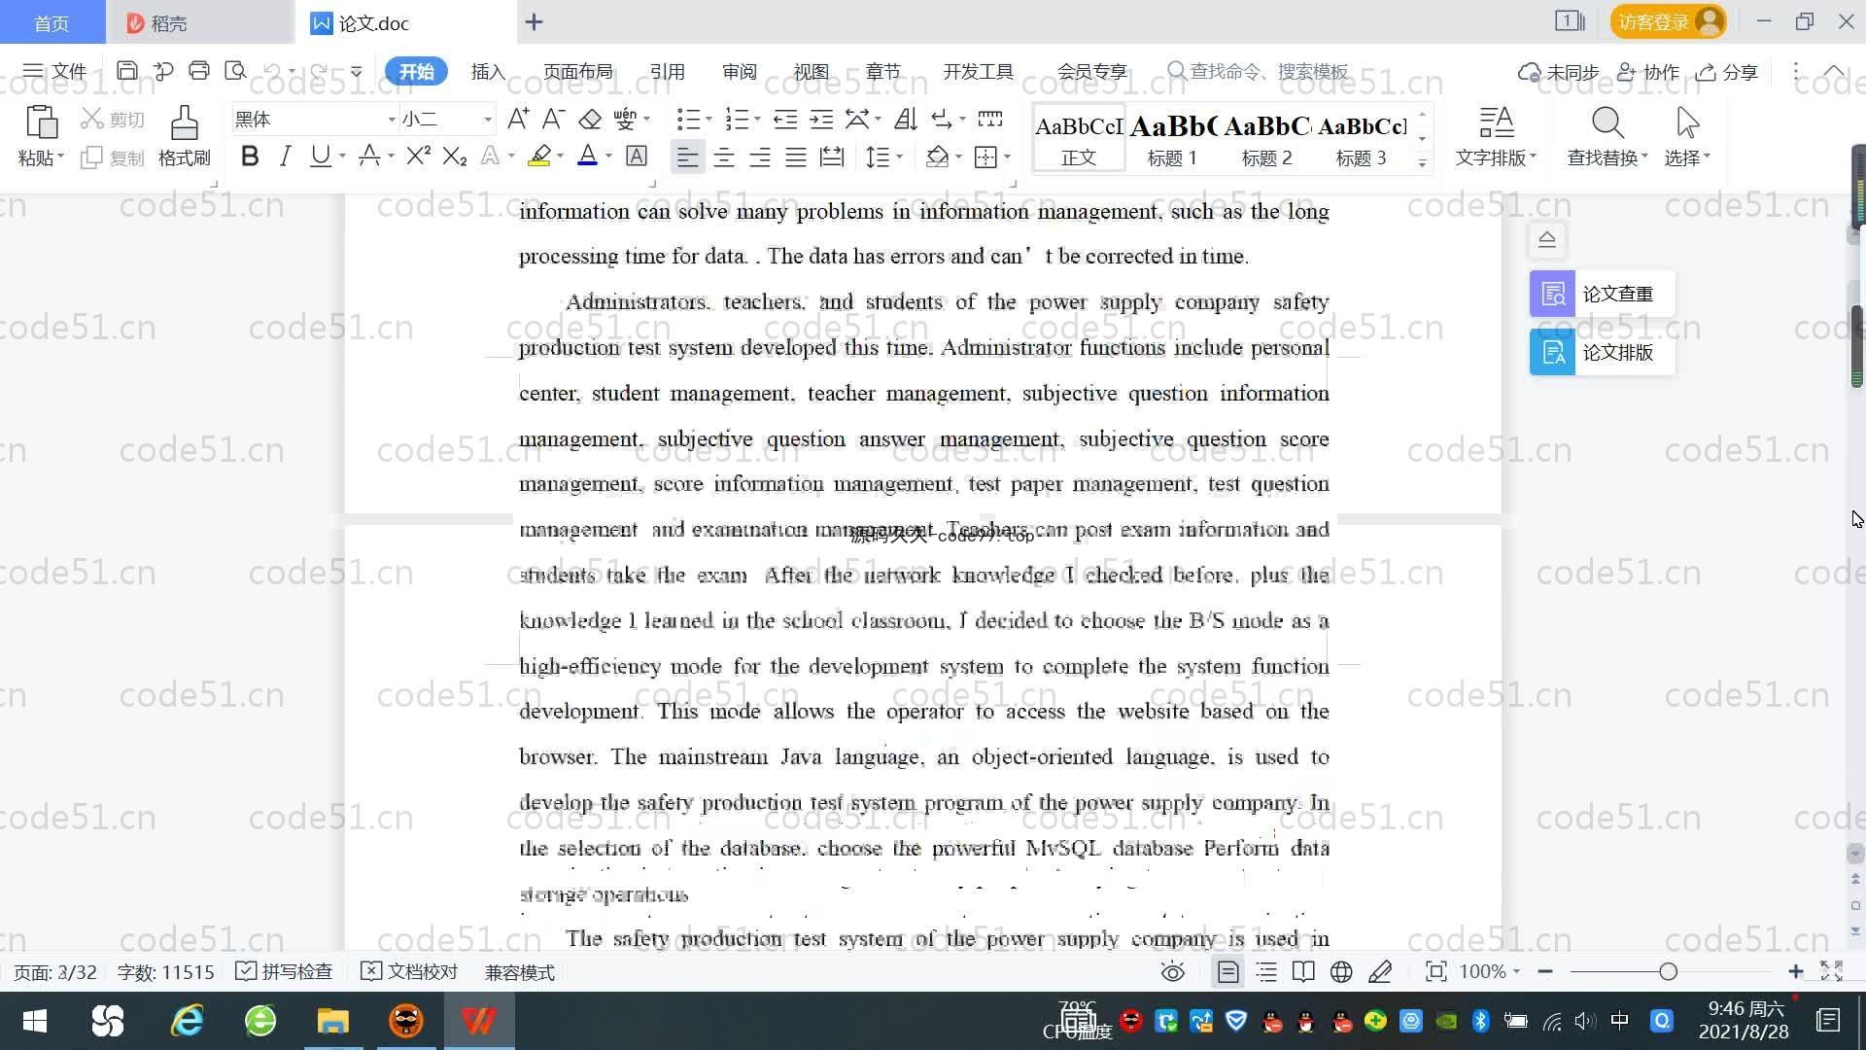Expand bullet list options dropdown
The width and height of the screenshot is (1866, 1050).
pos(708,120)
